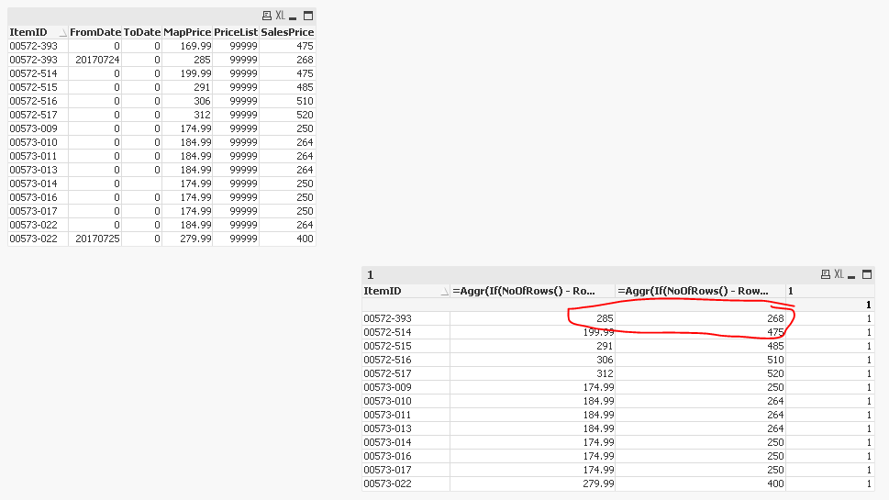This screenshot has height=500, width=889.
Task: Select FromDate value 20170724 in top table
Action: click(95, 60)
